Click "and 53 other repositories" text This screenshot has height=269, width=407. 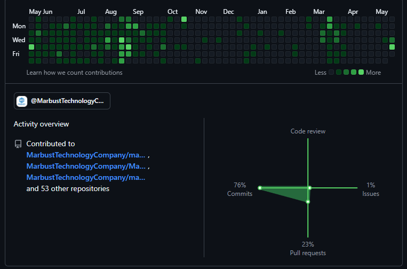pyautogui.click(x=68, y=188)
